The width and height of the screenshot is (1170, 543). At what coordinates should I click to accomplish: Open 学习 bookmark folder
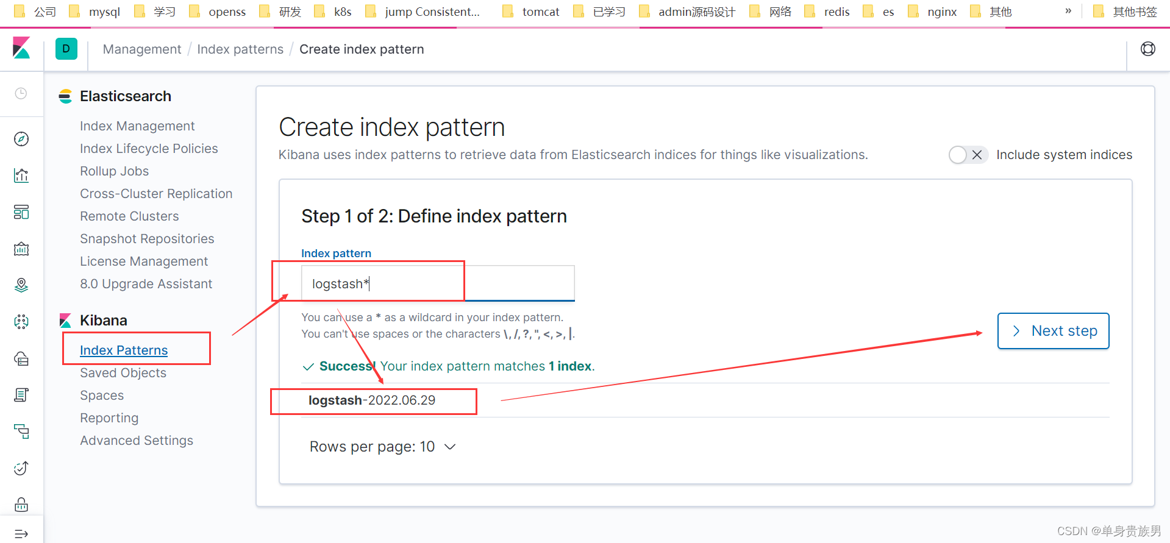(x=155, y=12)
